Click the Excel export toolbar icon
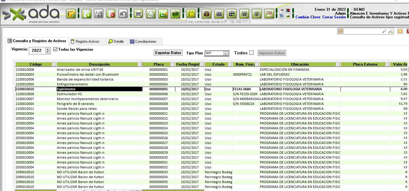 point(163,14)
